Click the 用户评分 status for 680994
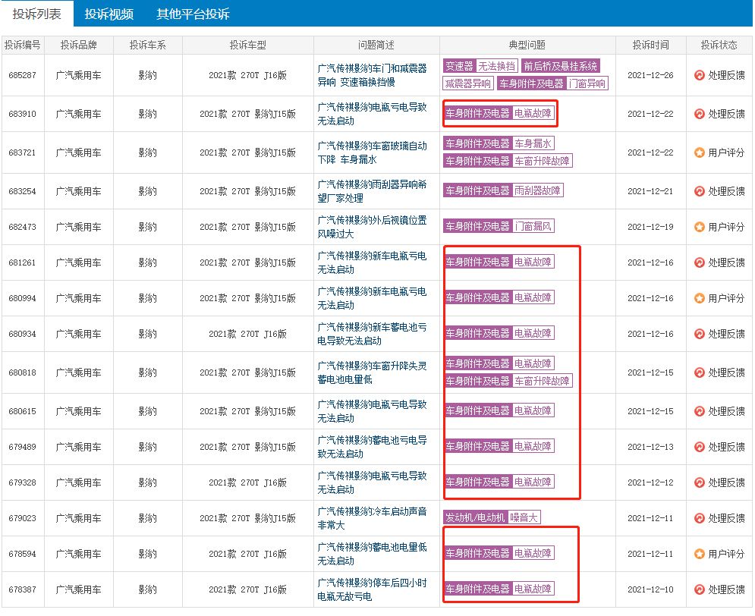The height and width of the screenshot is (616, 755). click(x=726, y=298)
